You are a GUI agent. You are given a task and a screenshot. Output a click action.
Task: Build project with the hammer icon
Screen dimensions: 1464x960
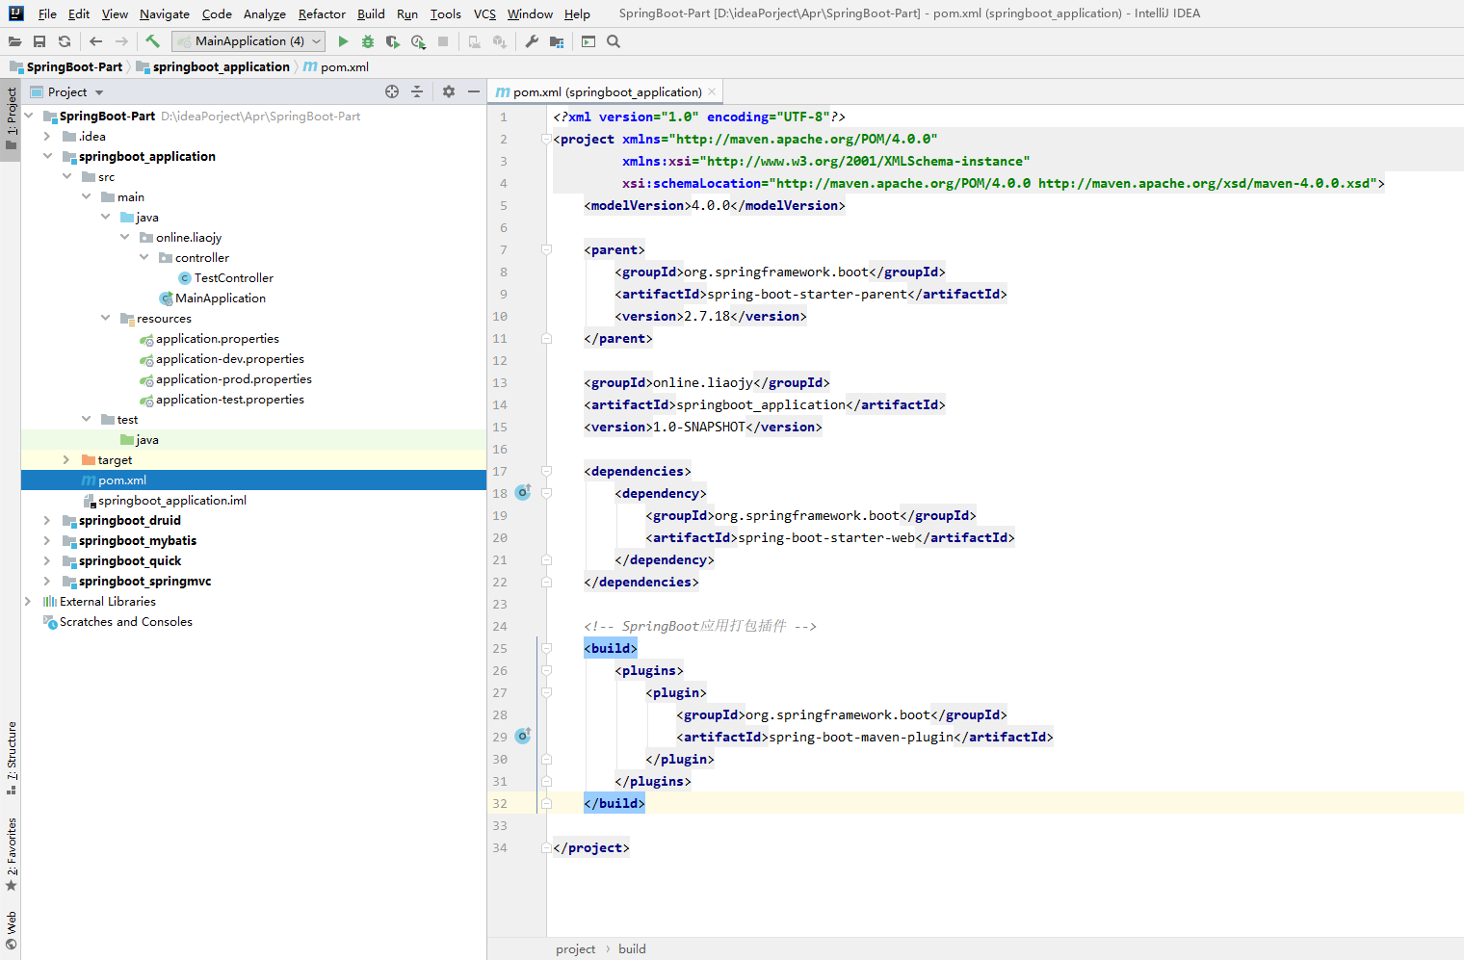[152, 41]
